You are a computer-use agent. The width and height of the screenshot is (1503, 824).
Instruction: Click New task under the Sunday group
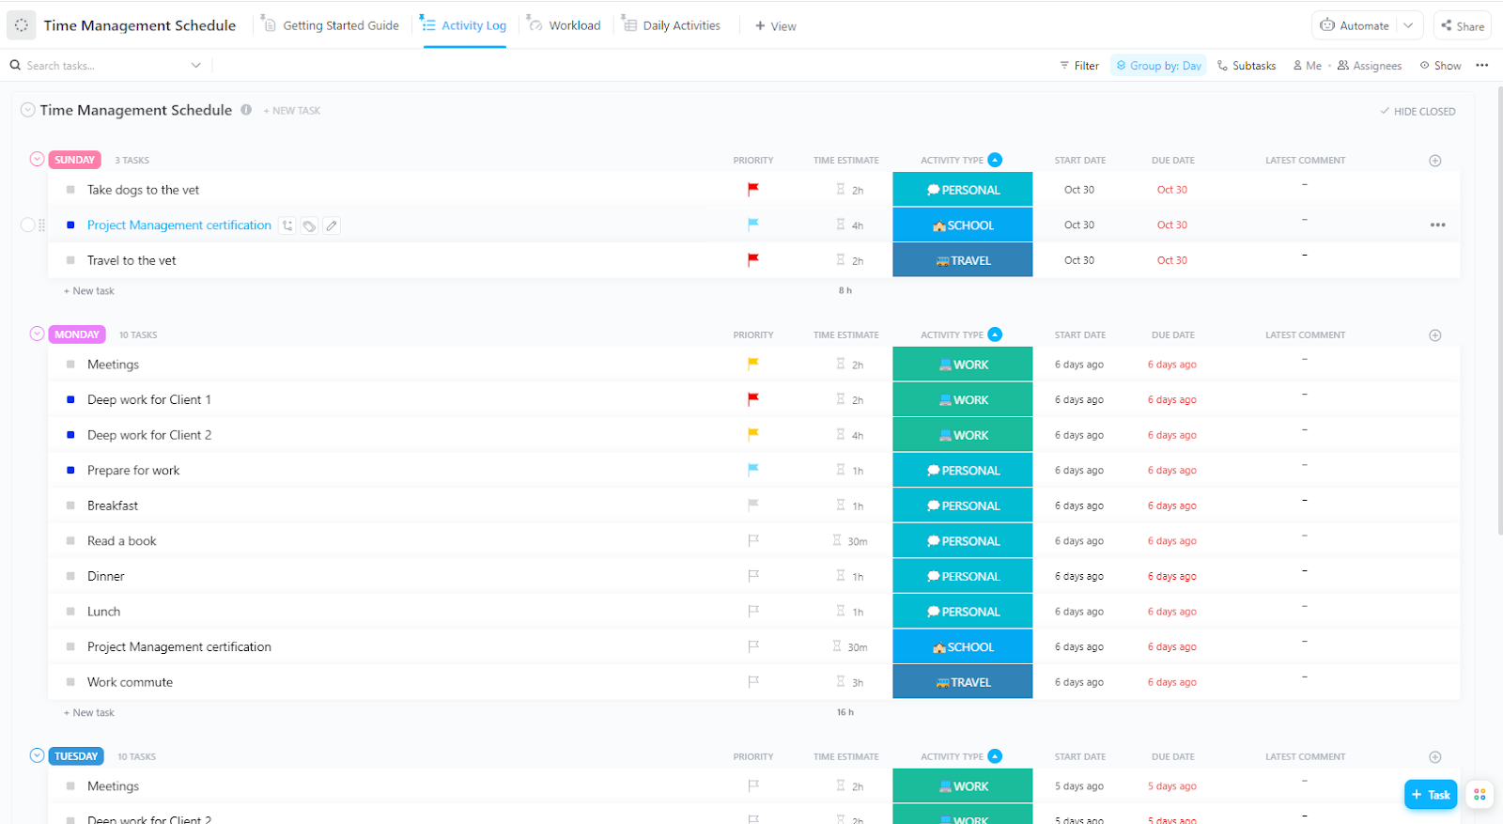click(x=92, y=291)
